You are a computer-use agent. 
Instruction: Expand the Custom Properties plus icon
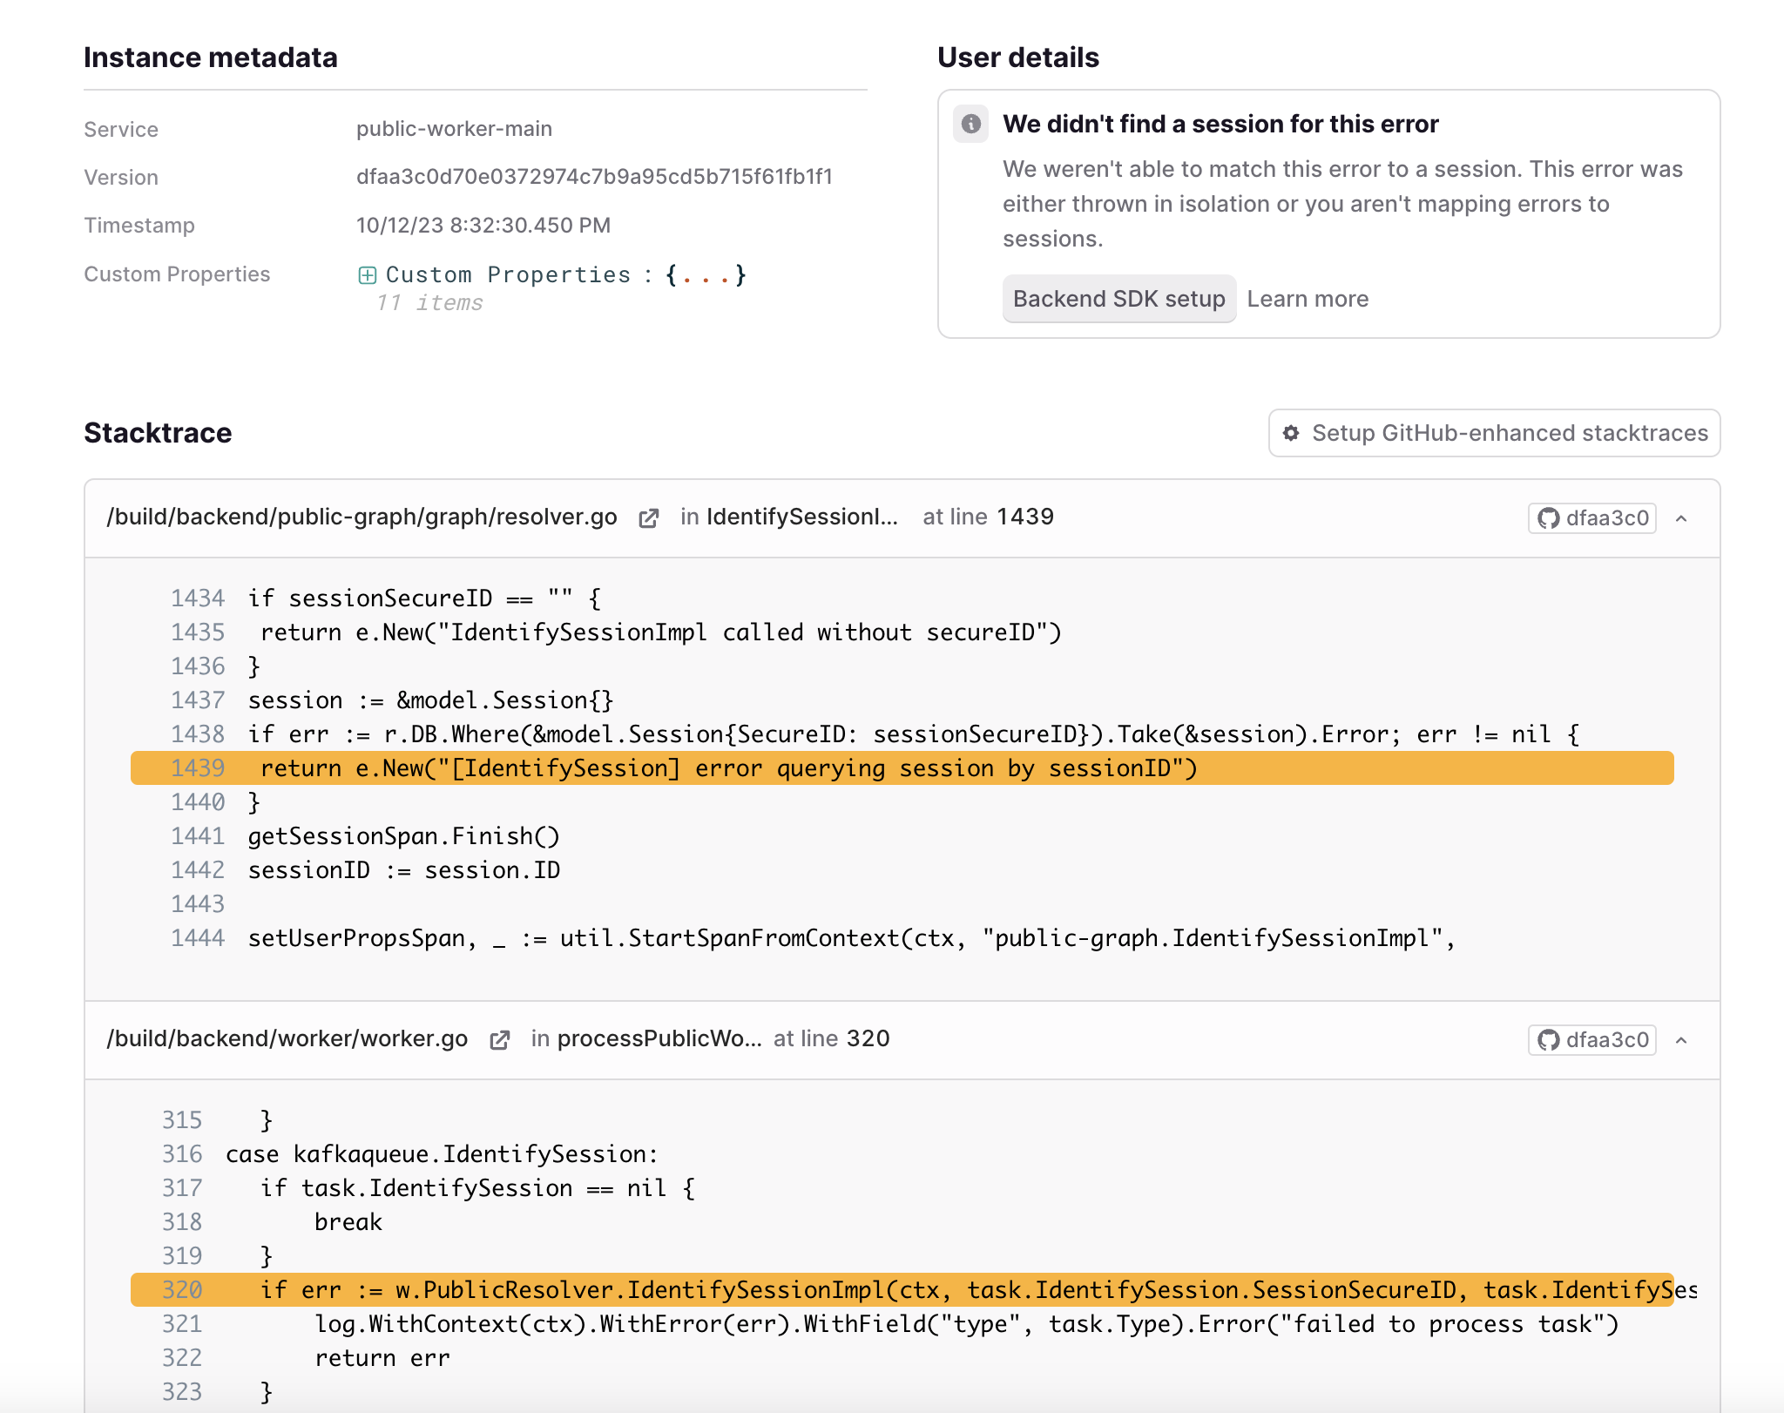[368, 275]
